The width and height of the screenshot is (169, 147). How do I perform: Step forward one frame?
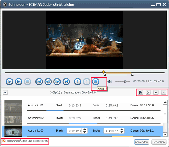tap(57, 82)
